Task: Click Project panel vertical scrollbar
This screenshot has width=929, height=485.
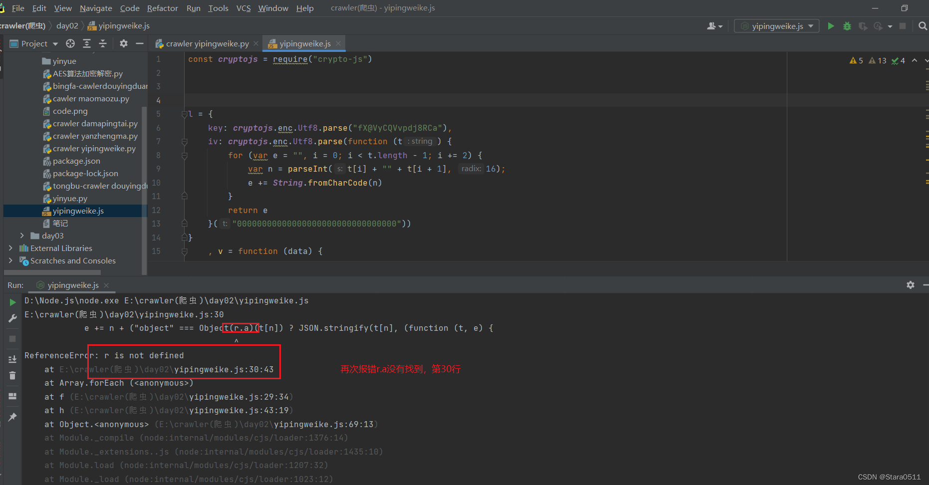Action: [x=144, y=190]
